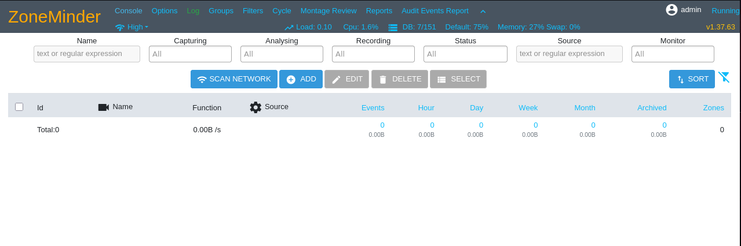Open the High bandwidth dropdown
Image resolution: width=741 pixels, height=246 pixels.
138,27
